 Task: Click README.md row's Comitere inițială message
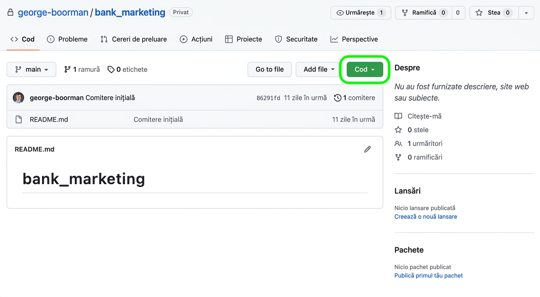pyautogui.click(x=158, y=119)
